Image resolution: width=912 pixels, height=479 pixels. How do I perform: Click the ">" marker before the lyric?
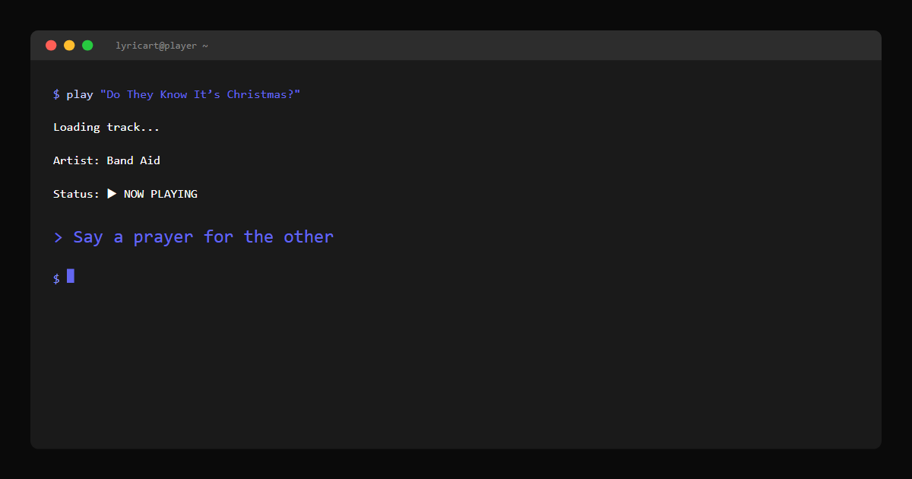click(x=58, y=237)
